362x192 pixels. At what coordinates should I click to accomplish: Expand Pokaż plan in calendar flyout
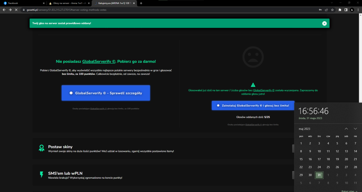[x=349, y=191]
